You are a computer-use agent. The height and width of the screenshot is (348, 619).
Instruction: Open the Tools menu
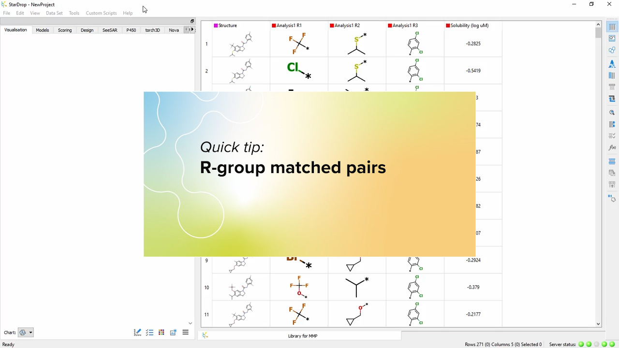74,13
